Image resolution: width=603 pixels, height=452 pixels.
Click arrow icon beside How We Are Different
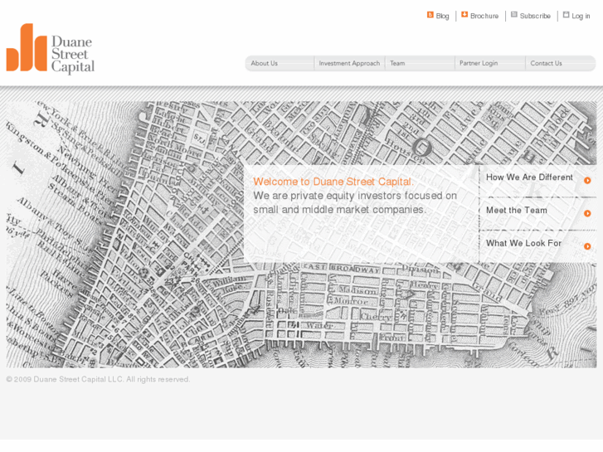click(587, 181)
